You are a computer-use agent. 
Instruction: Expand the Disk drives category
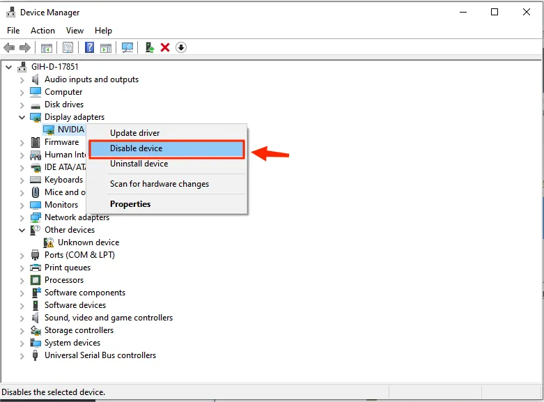click(22, 105)
